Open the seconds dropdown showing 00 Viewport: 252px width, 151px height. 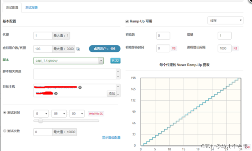(77, 114)
